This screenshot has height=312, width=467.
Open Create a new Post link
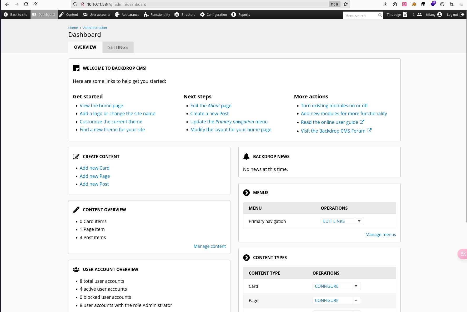pos(209,113)
